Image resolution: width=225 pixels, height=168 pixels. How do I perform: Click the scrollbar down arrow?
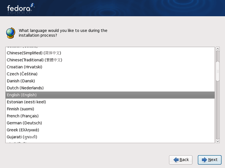click(x=218, y=141)
